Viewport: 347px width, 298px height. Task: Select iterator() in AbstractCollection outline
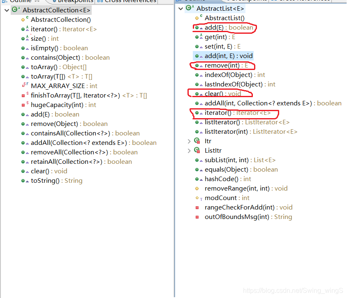(x=64, y=29)
